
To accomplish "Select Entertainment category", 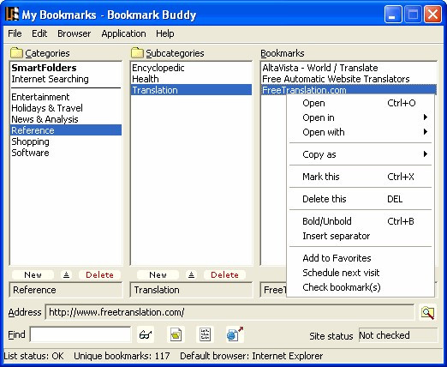I will pyautogui.click(x=66, y=97).
